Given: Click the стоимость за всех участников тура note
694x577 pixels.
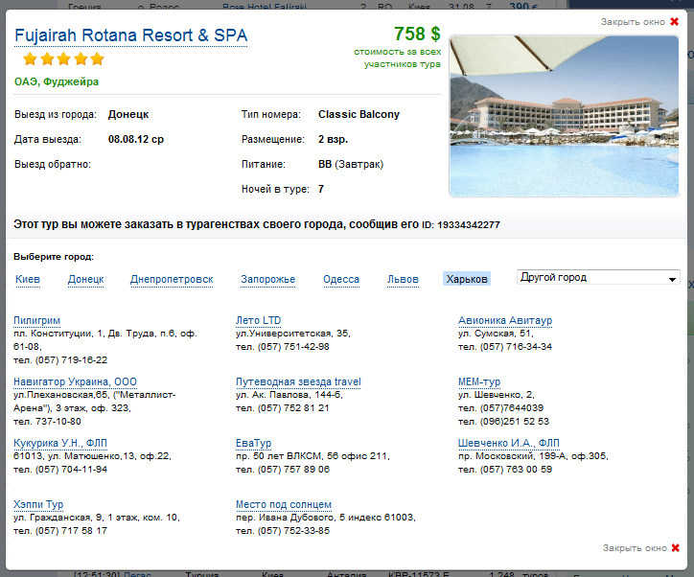Looking at the screenshot, I should click(398, 58).
